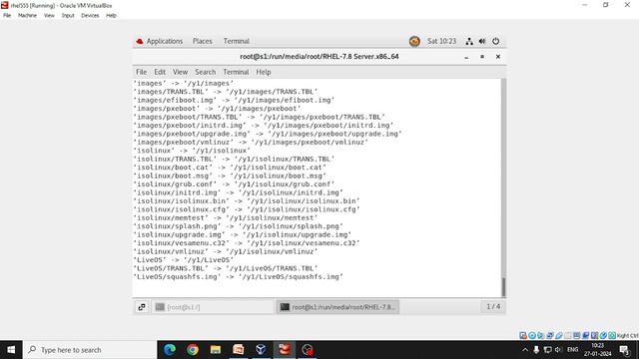Open the Places menu in the top panel
639x359 pixels.
(x=202, y=41)
